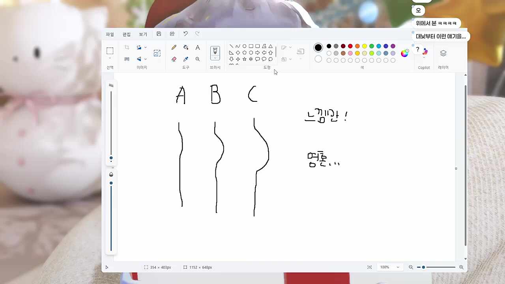Select the Fill with color tool

[x=185, y=47]
